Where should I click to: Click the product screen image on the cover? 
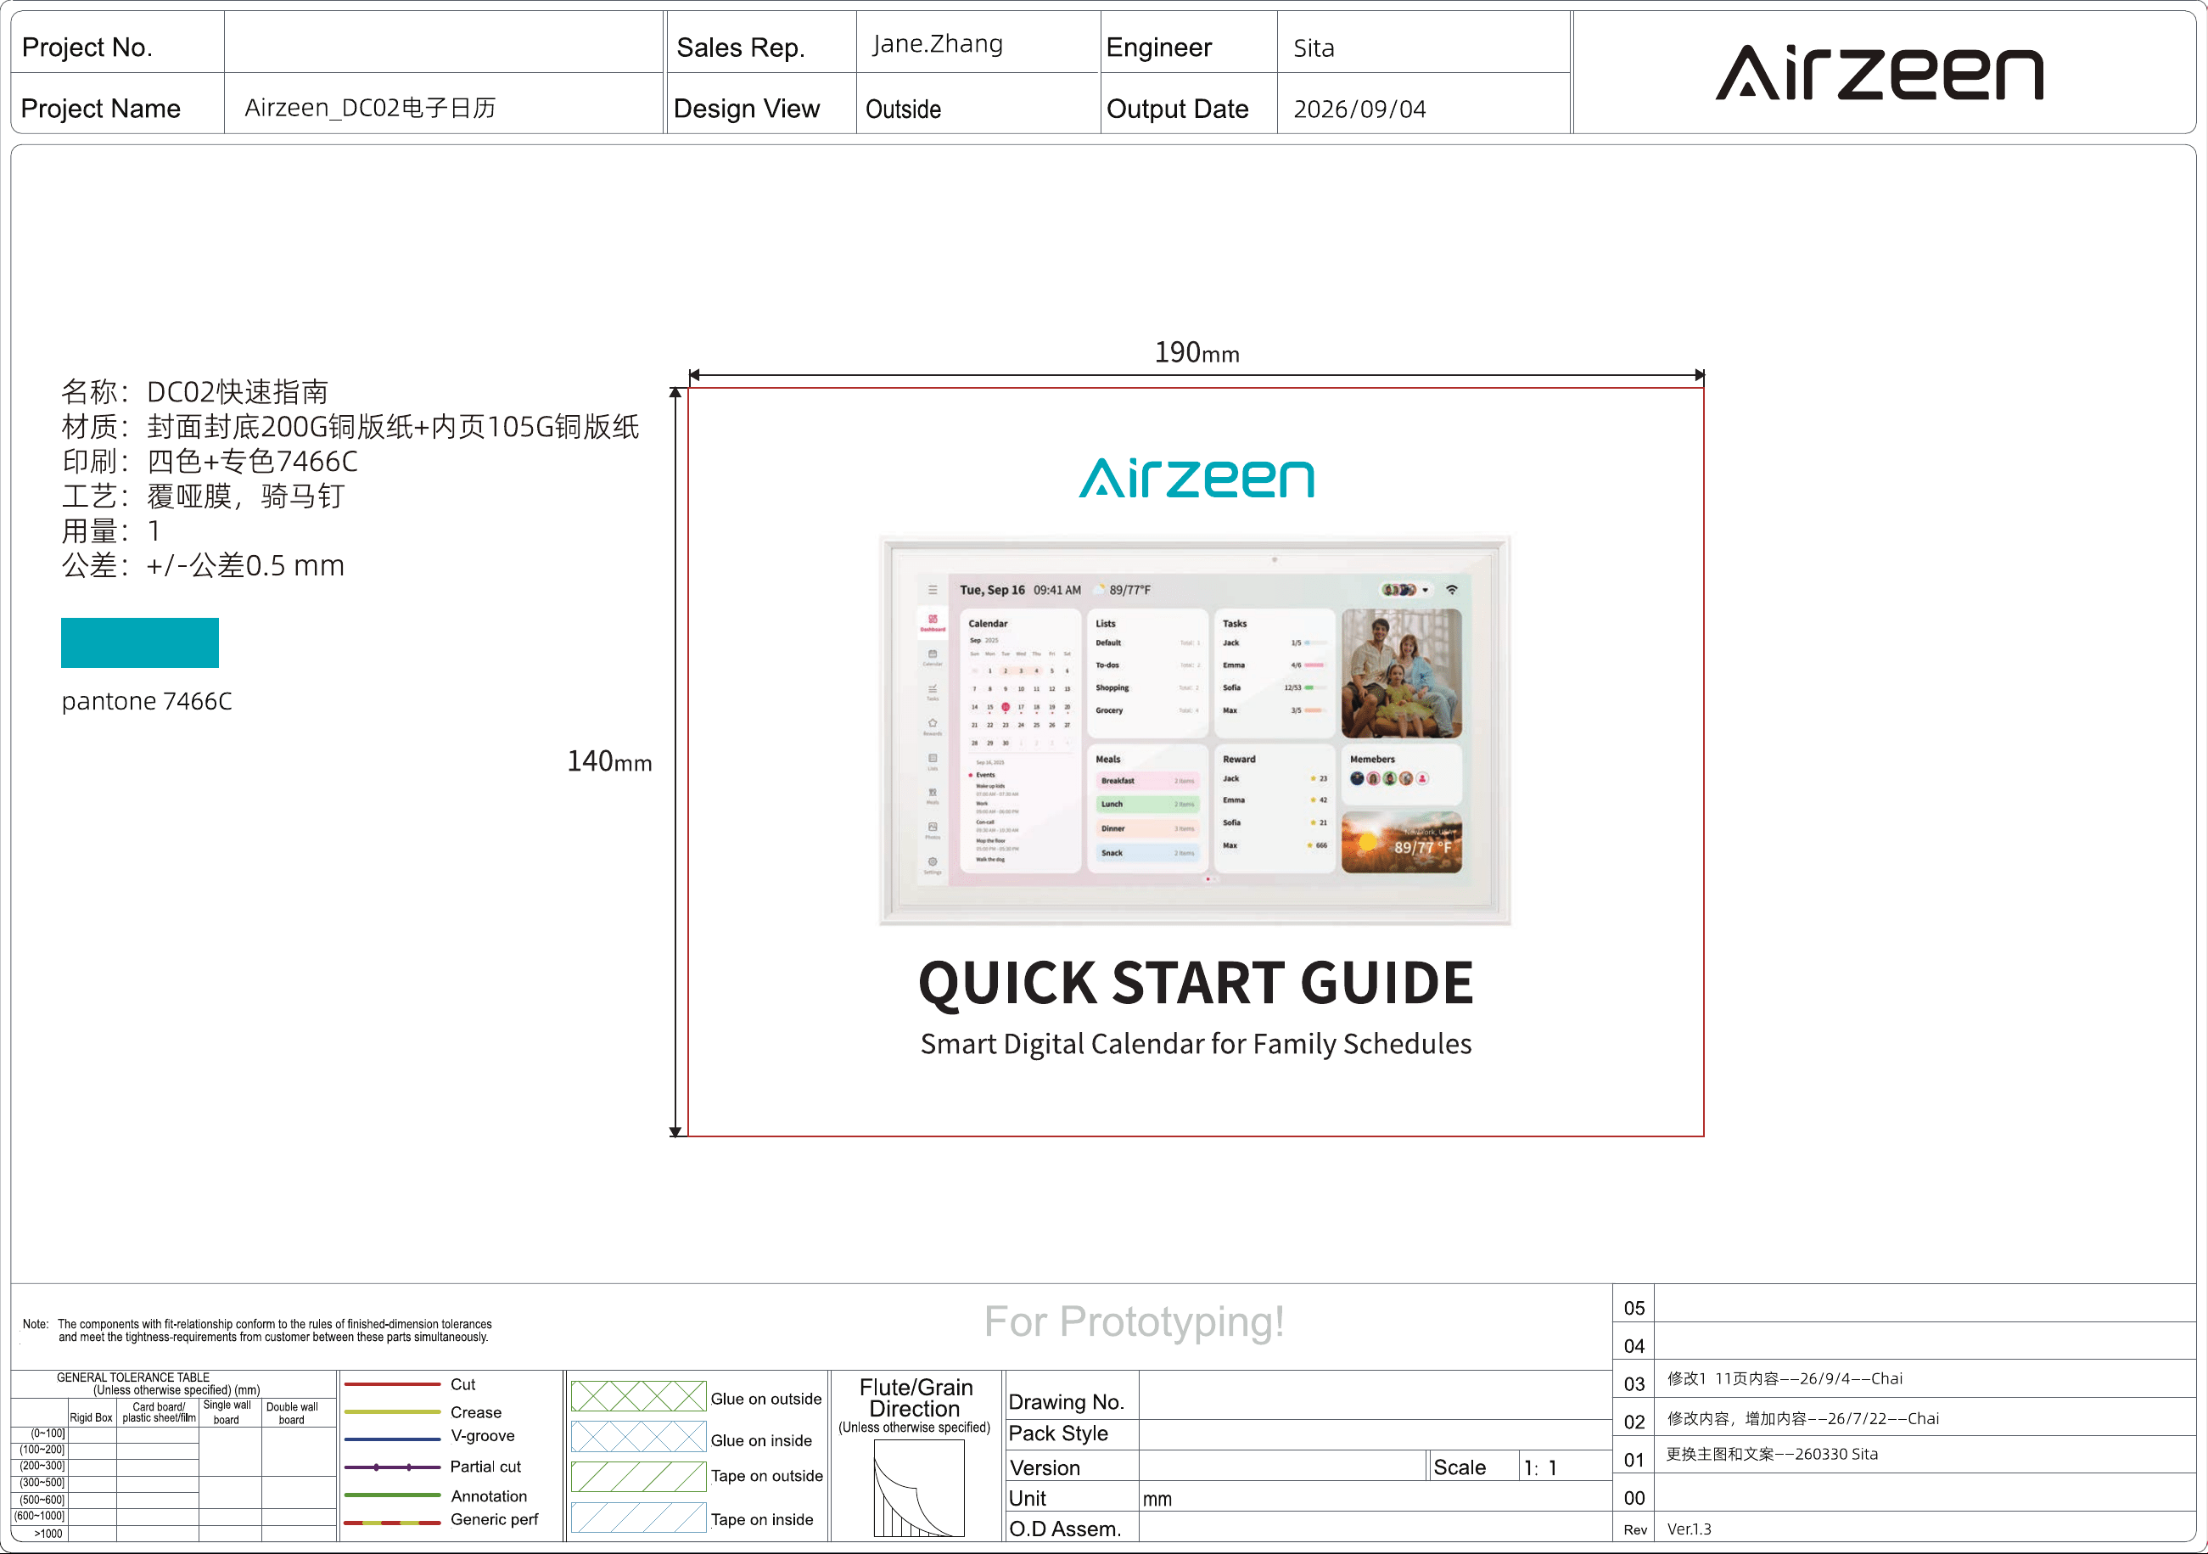(1196, 731)
